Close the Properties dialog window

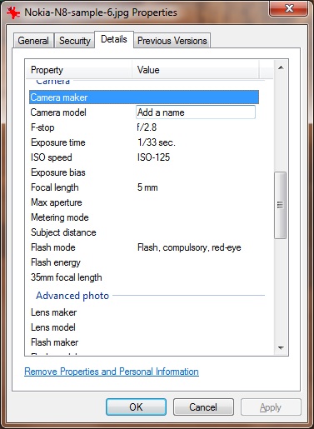289,8
